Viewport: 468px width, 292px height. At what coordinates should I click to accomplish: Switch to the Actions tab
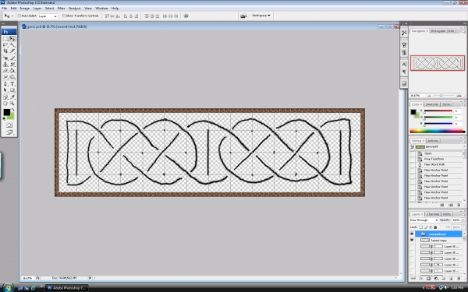pos(433,141)
